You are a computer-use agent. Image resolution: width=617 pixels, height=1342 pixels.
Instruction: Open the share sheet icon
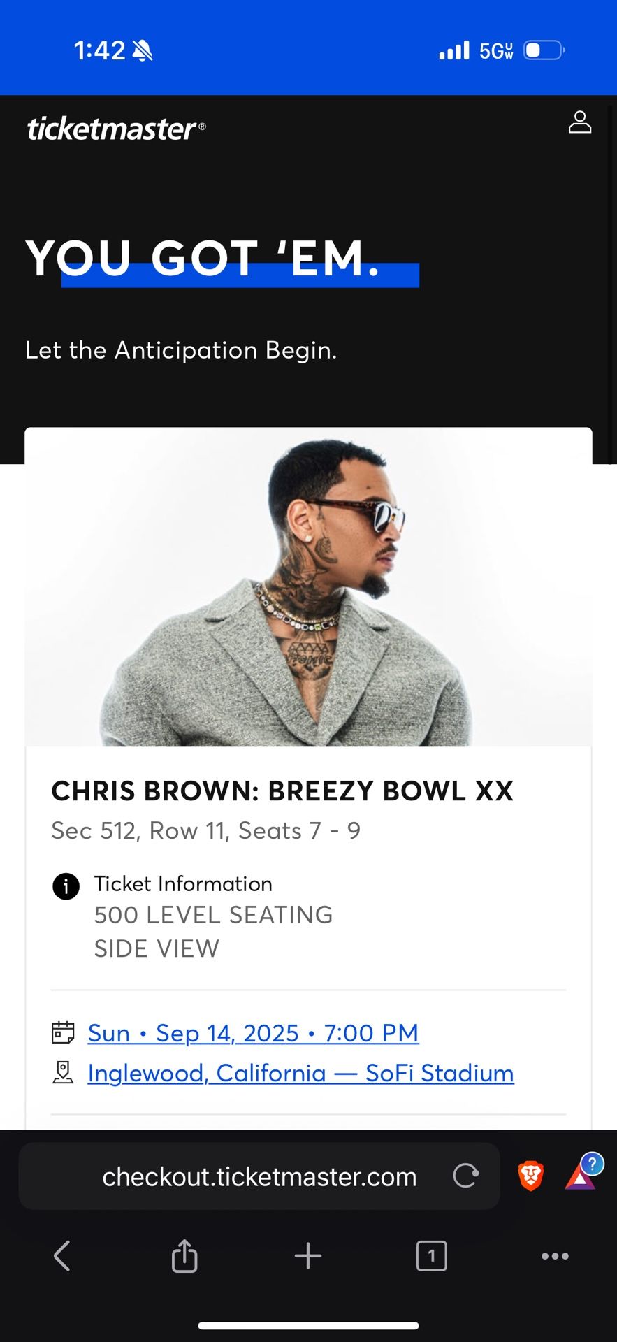[x=184, y=1256]
